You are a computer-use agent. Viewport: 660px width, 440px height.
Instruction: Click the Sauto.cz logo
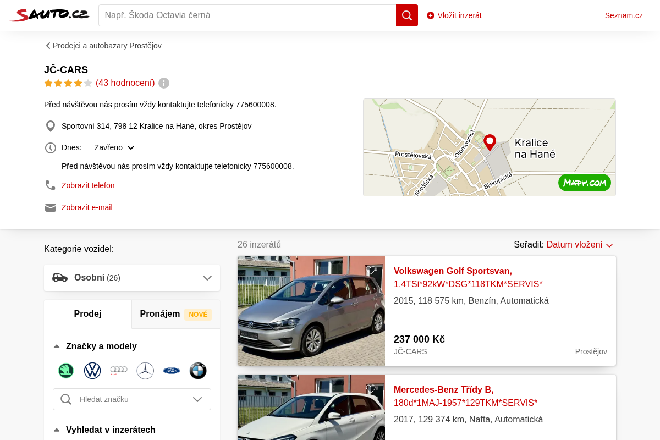(x=49, y=15)
